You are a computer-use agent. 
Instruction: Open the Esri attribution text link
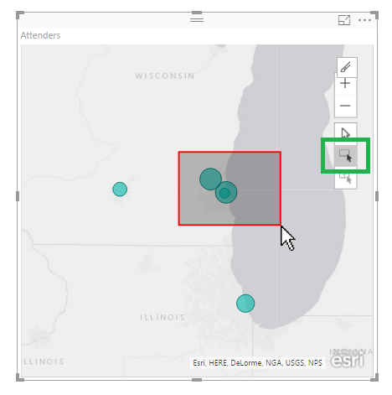pyautogui.click(x=257, y=363)
